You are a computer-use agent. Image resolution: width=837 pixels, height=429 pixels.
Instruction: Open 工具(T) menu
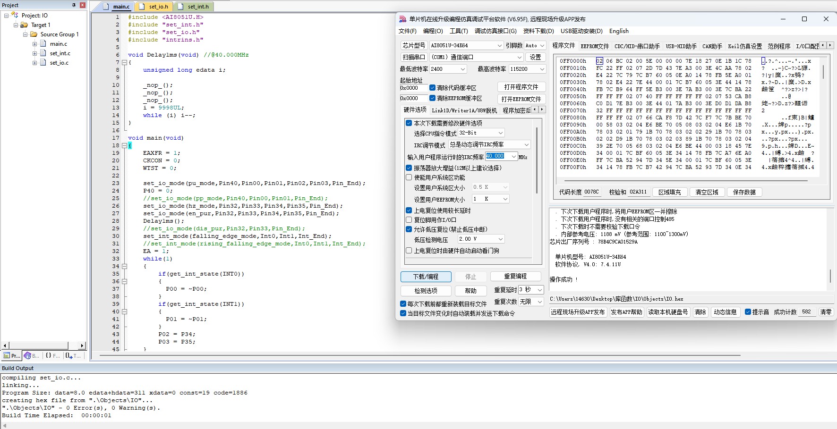point(459,31)
